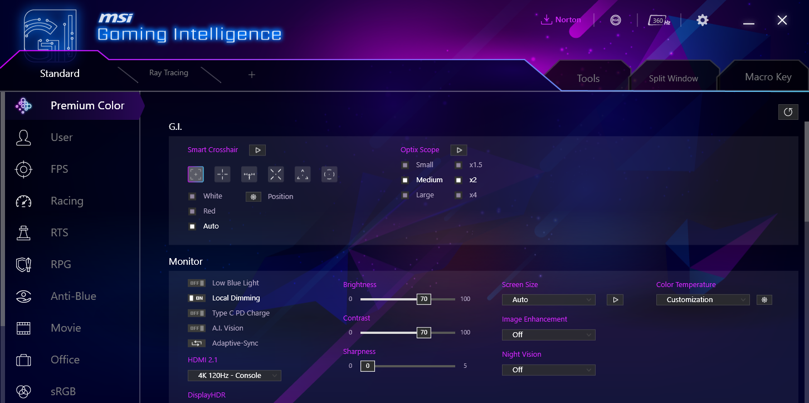Switch to the Ray Tracing tab
The image size is (809, 403).
pyautogui.click(x=168, y=72)
